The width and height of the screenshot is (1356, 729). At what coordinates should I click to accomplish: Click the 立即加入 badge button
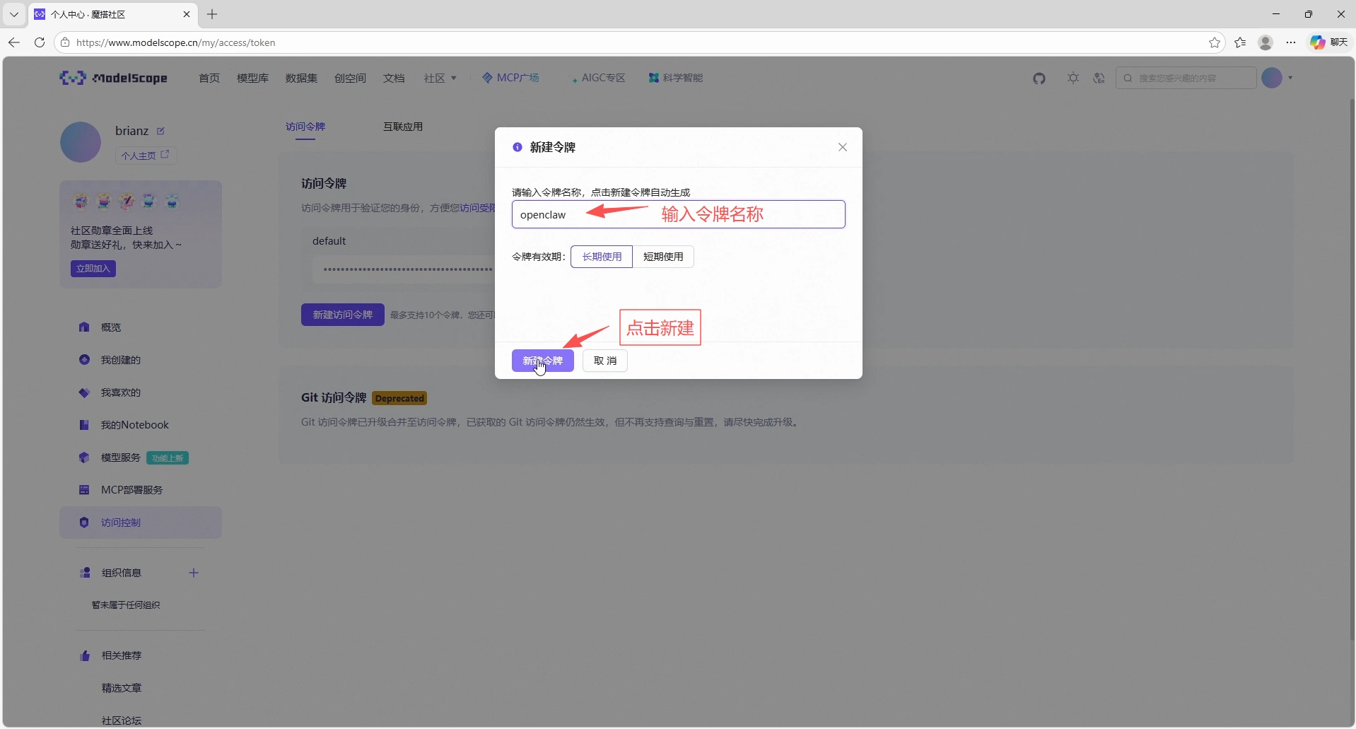click(93, 269)
